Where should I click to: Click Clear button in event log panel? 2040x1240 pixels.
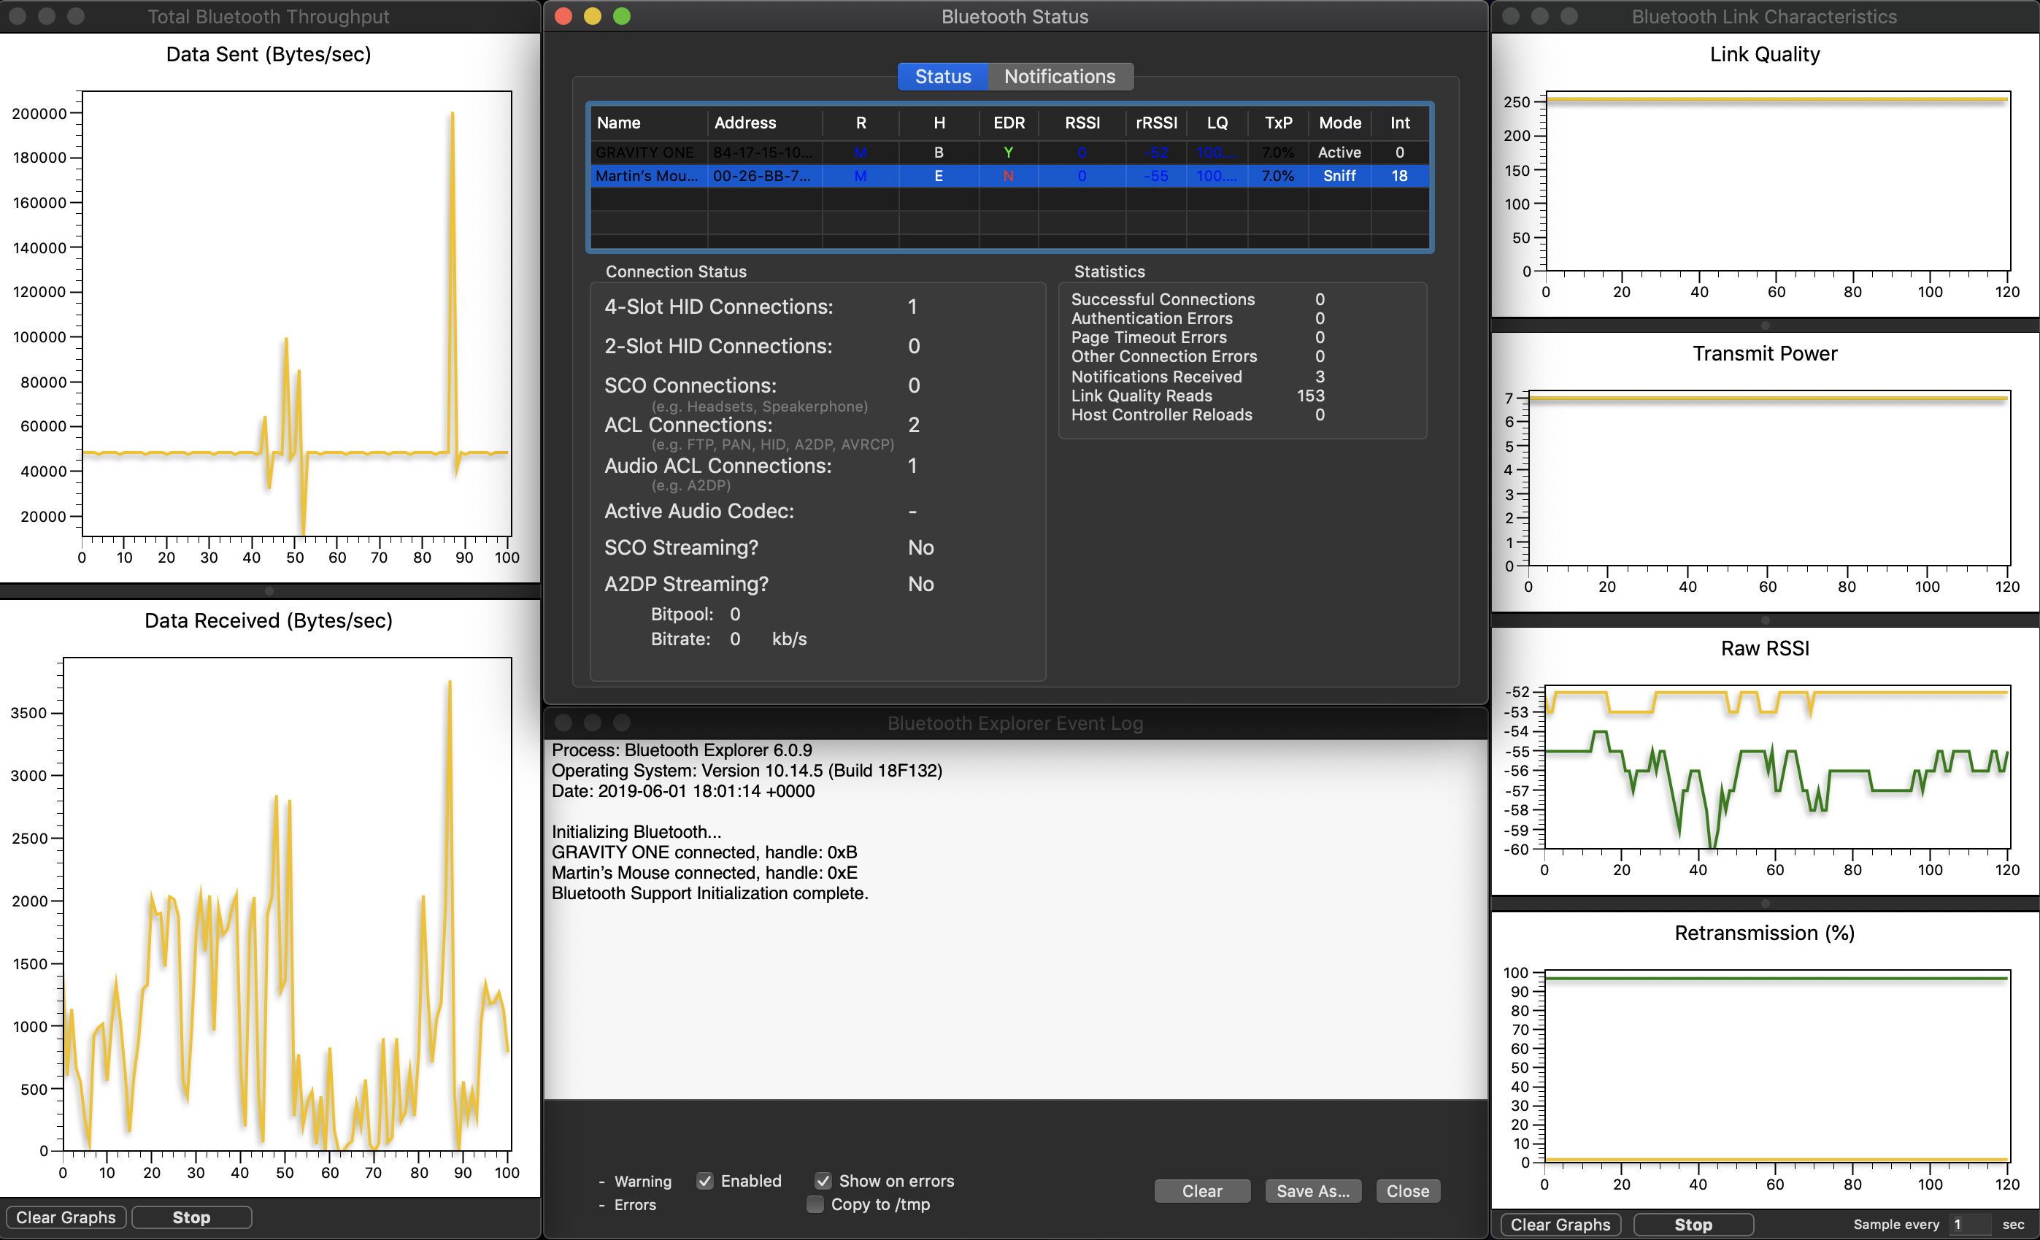[1201, 1192]
